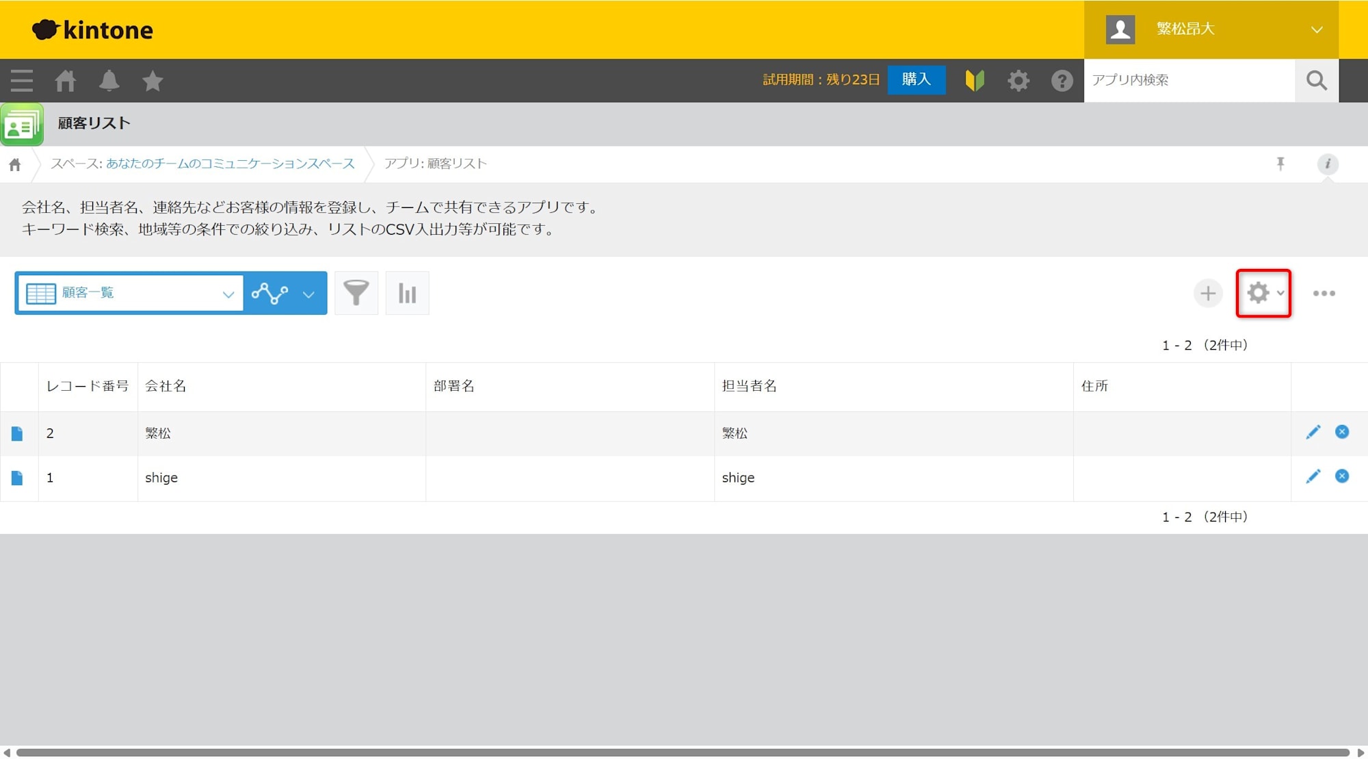Click the search magnifier button

click(1317, 81)
